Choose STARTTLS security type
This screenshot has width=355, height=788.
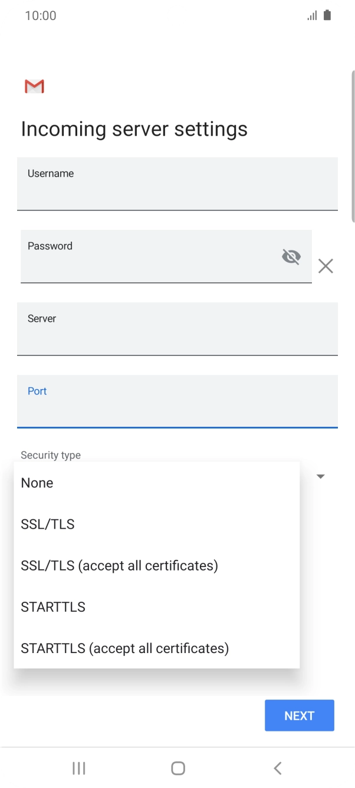click(x=52, y=606)
